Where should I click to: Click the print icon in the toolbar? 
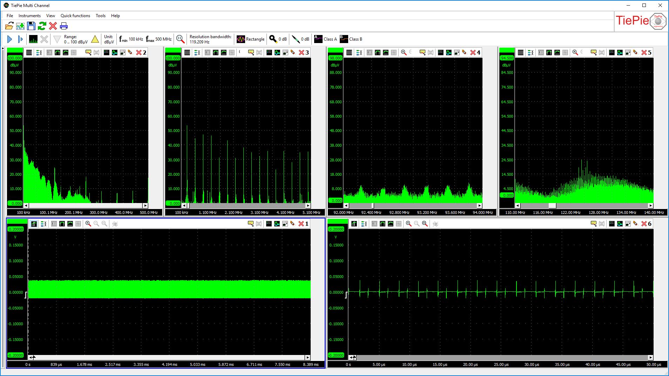click(x=64, y=26)
